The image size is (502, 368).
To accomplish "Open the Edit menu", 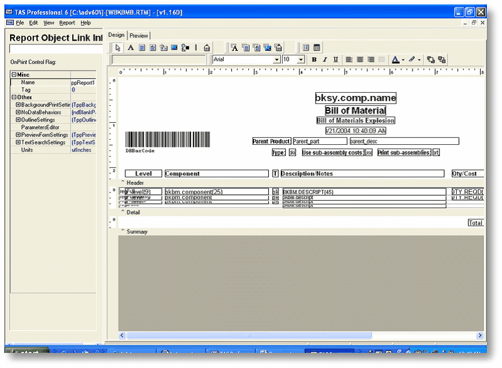I will (x=33, y=23).
